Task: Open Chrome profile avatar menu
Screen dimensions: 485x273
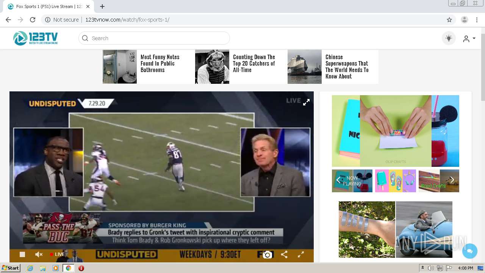Action: point(465,20)
